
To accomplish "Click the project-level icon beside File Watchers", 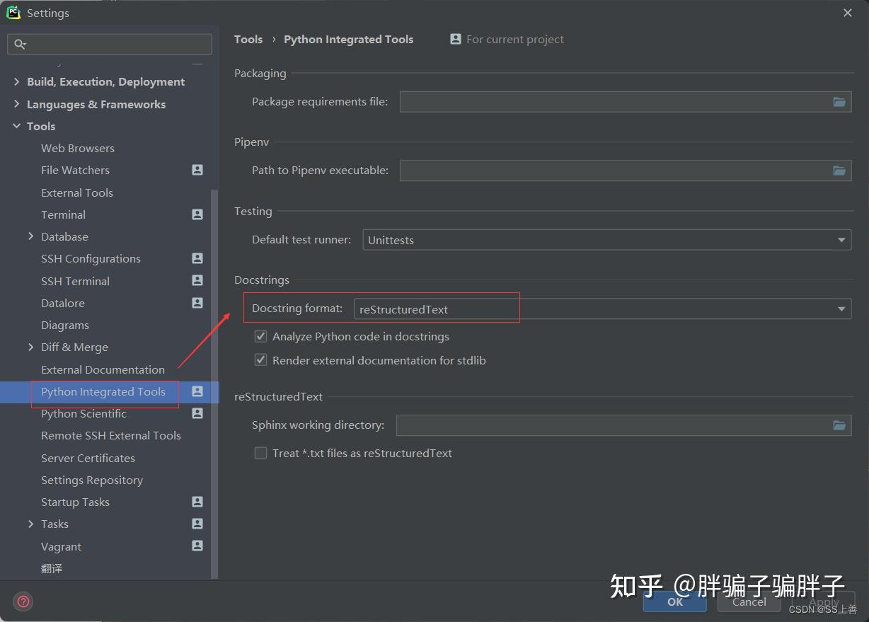I will [x=197, y=170].
